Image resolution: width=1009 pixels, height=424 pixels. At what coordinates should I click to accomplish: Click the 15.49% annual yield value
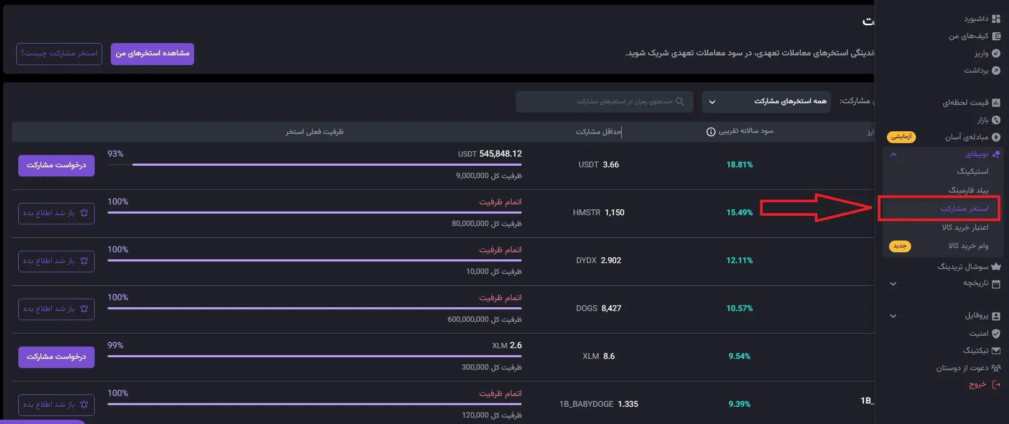click(740, 213)
